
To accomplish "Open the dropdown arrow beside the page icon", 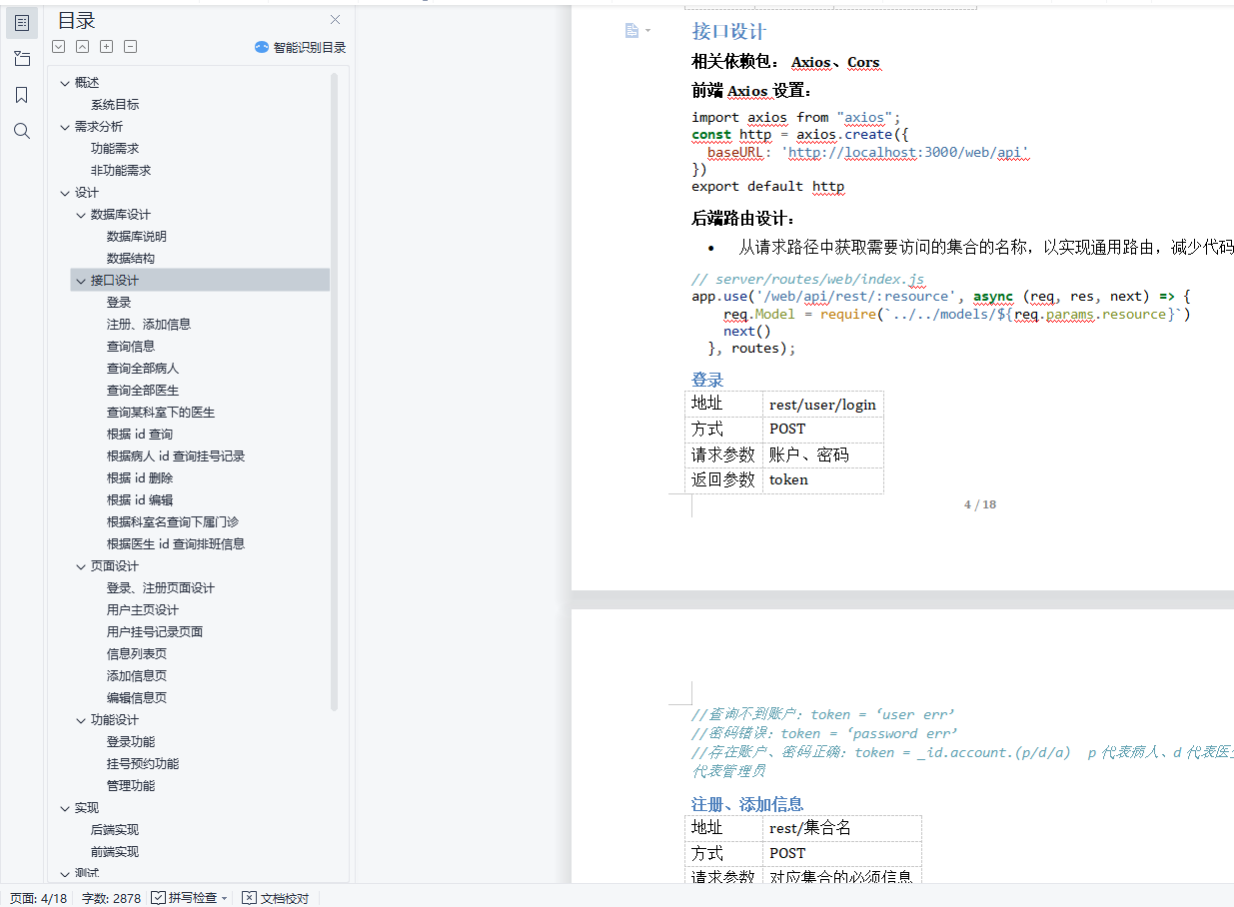I will (647, 31).
